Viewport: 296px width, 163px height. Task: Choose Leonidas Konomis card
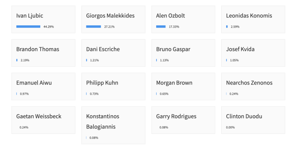pos(253,19)
